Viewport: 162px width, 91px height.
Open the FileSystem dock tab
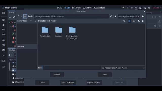pos(12,50)
